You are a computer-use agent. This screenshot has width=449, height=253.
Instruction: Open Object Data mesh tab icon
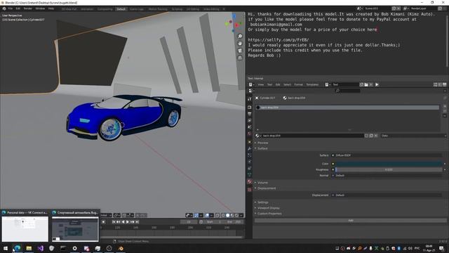pos(250,175)
